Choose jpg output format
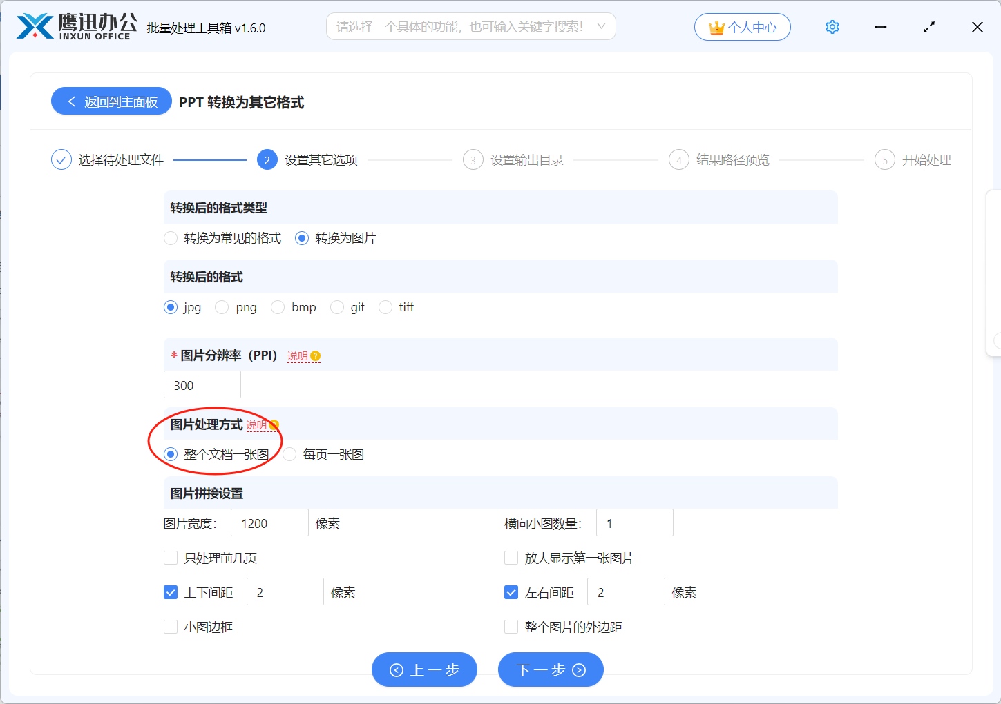This screenshot has height=704, width=1001. pyautogui.click(x=171, y=307)
